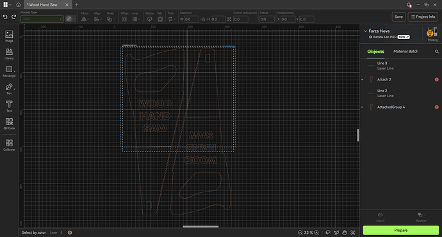Click the Offset tool icon

[124, 19]
